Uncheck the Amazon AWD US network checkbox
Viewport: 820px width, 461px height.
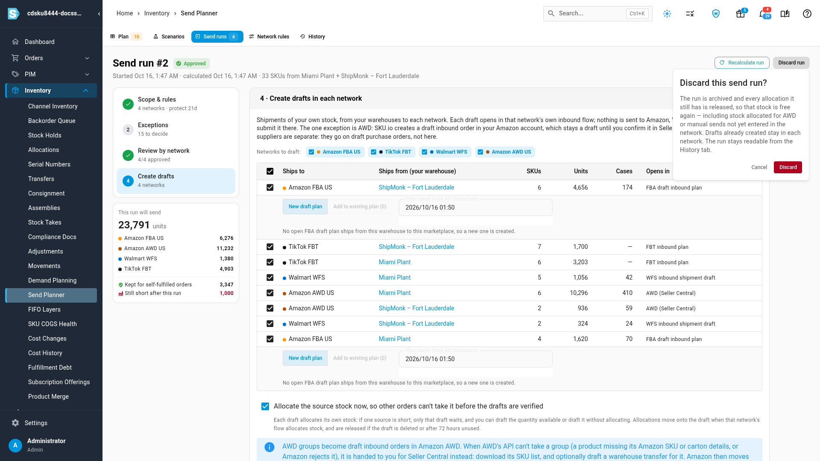[x=480, y=152]
